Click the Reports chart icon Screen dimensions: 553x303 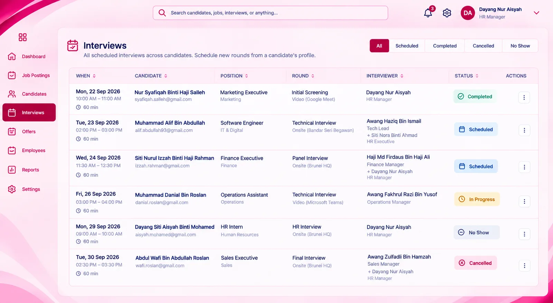[12, 170]
